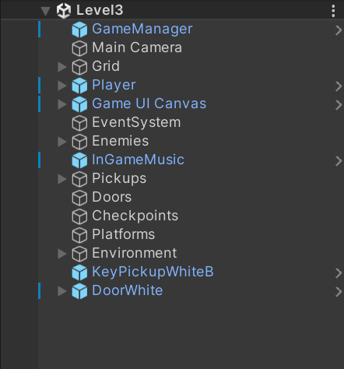Open the Level3 scene options menu
Image resolution: width=344 pixels, height=369 pixels.
tap(333, 11)
